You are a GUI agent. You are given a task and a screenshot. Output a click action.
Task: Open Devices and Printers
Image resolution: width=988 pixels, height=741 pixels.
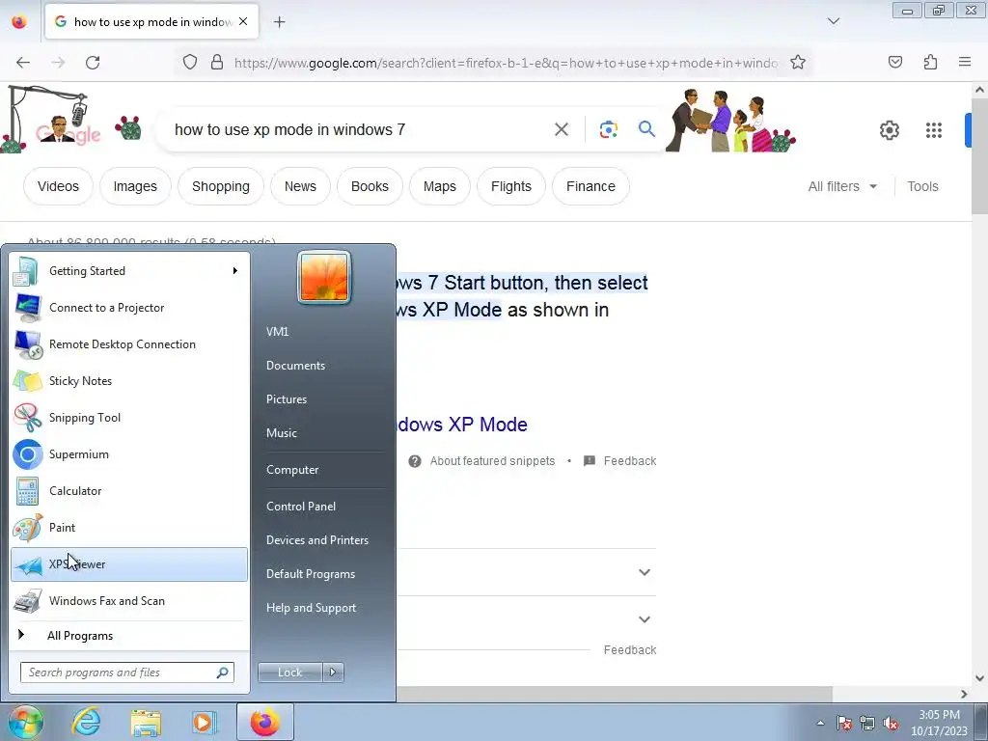click(317, 540)
